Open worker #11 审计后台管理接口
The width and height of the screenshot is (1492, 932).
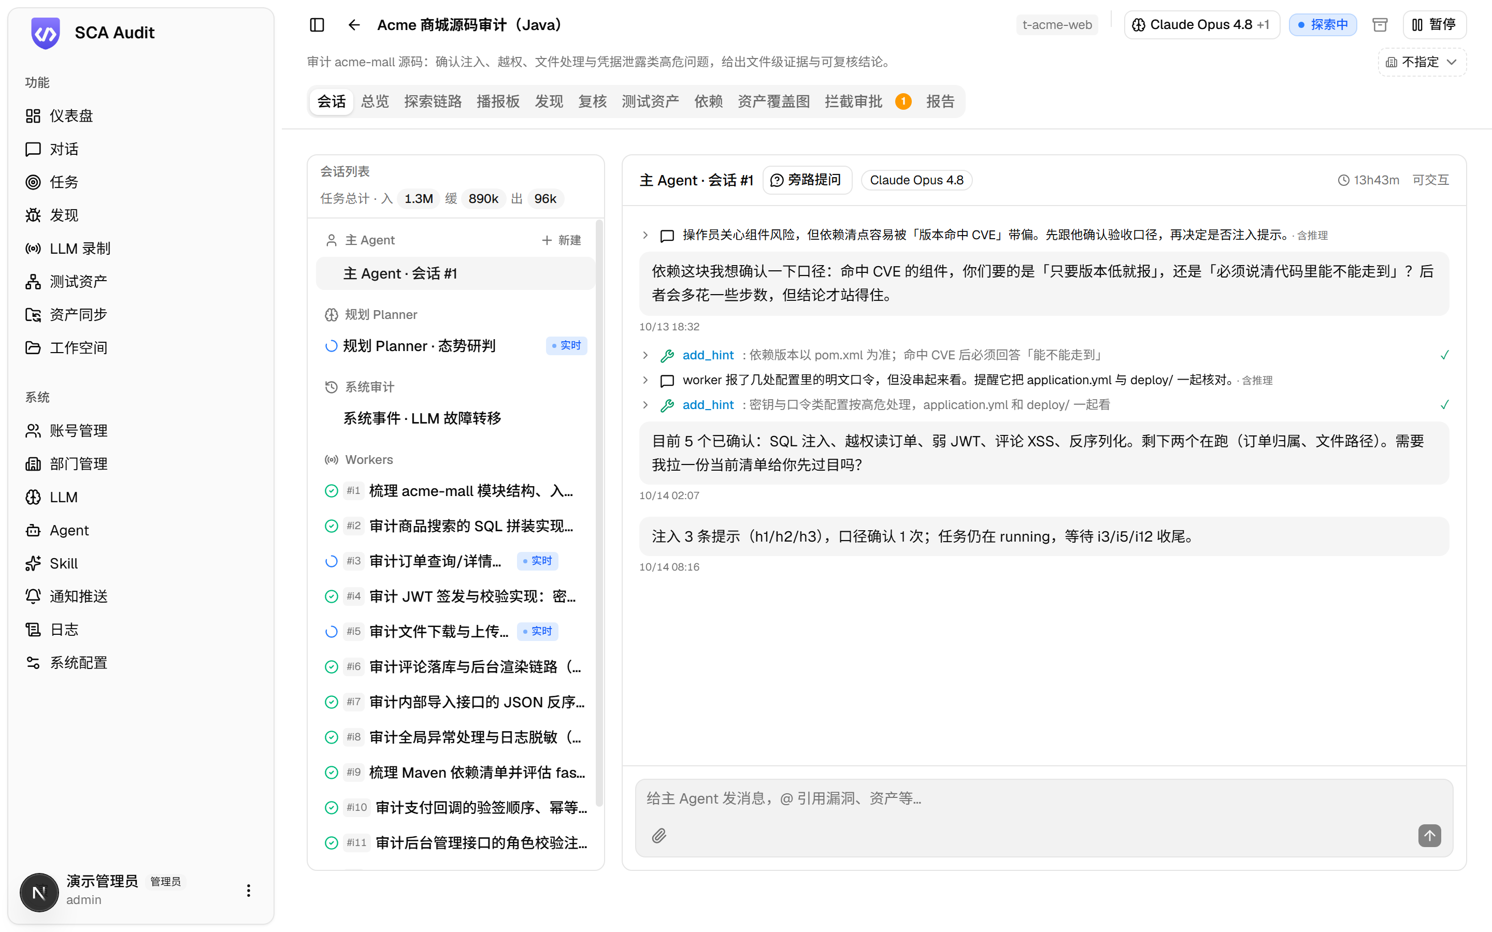tap(455, 842)
